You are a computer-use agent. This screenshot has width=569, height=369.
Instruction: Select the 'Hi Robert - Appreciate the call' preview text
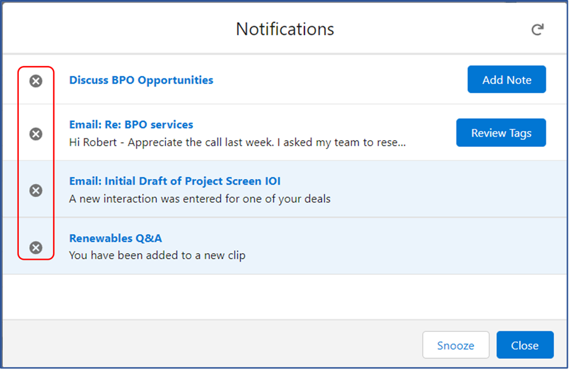click(x=237, y=142)
